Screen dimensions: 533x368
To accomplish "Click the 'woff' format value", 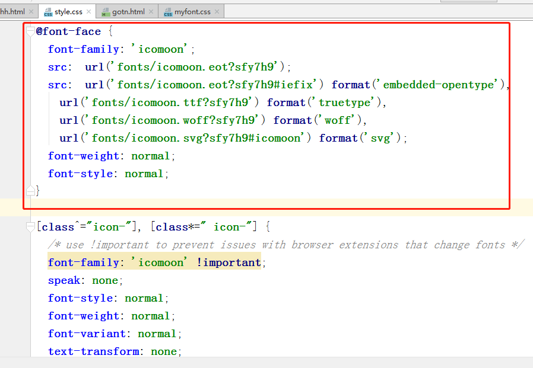I will (338, 120).
